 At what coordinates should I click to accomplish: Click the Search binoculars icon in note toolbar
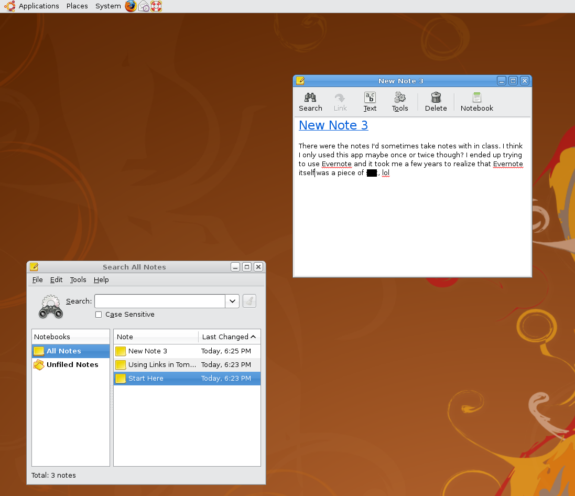pos(310,102)
